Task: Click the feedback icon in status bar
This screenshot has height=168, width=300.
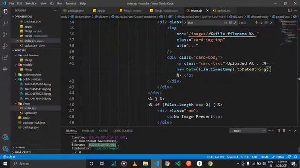Action: click(289, 157)
